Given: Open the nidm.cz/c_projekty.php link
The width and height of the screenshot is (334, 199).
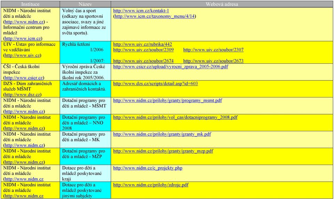Looking at the screenshot, I should pos(148,168).
